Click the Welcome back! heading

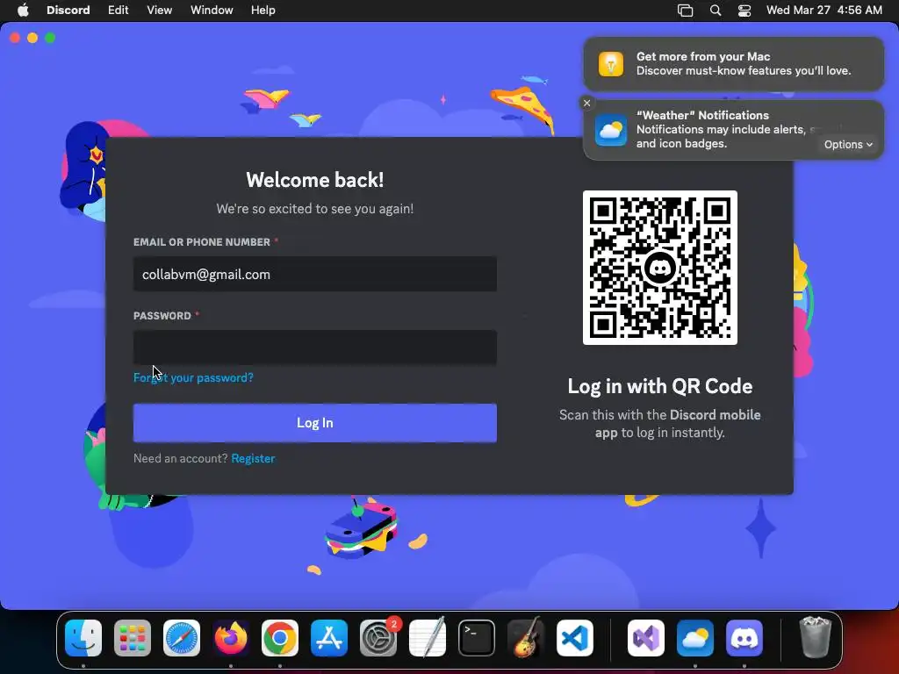315,180
